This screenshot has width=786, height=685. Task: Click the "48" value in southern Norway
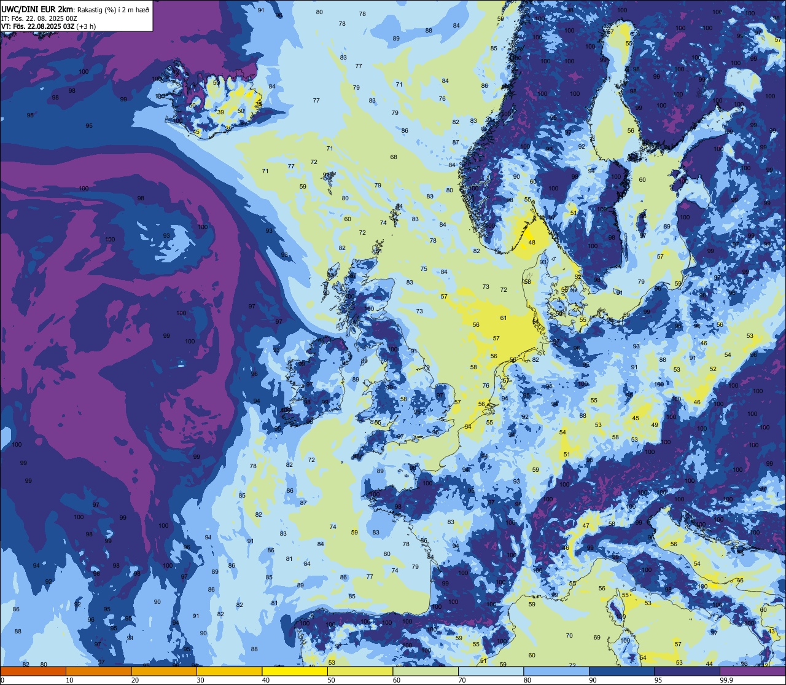[x=532, y=243]
